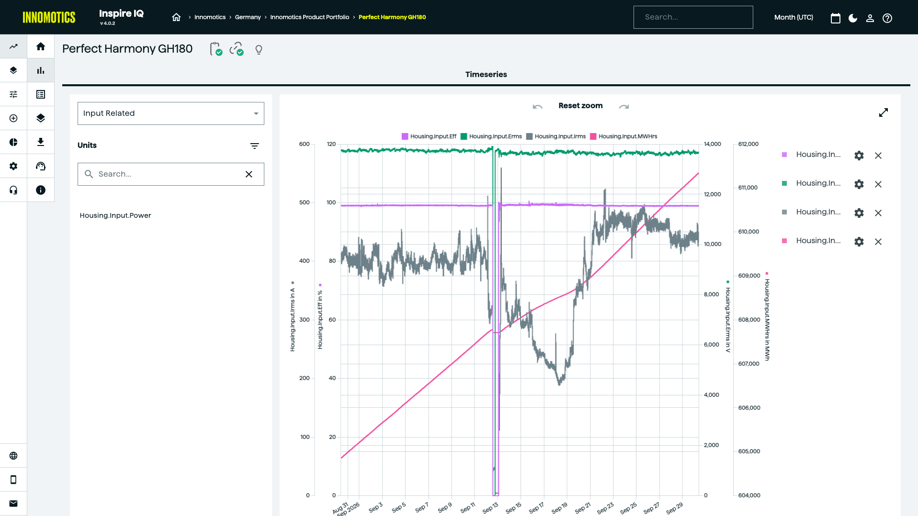This screenshot has height=516, width=918.
Task: Click the download sidebar icon
Action: click(41, 142)
